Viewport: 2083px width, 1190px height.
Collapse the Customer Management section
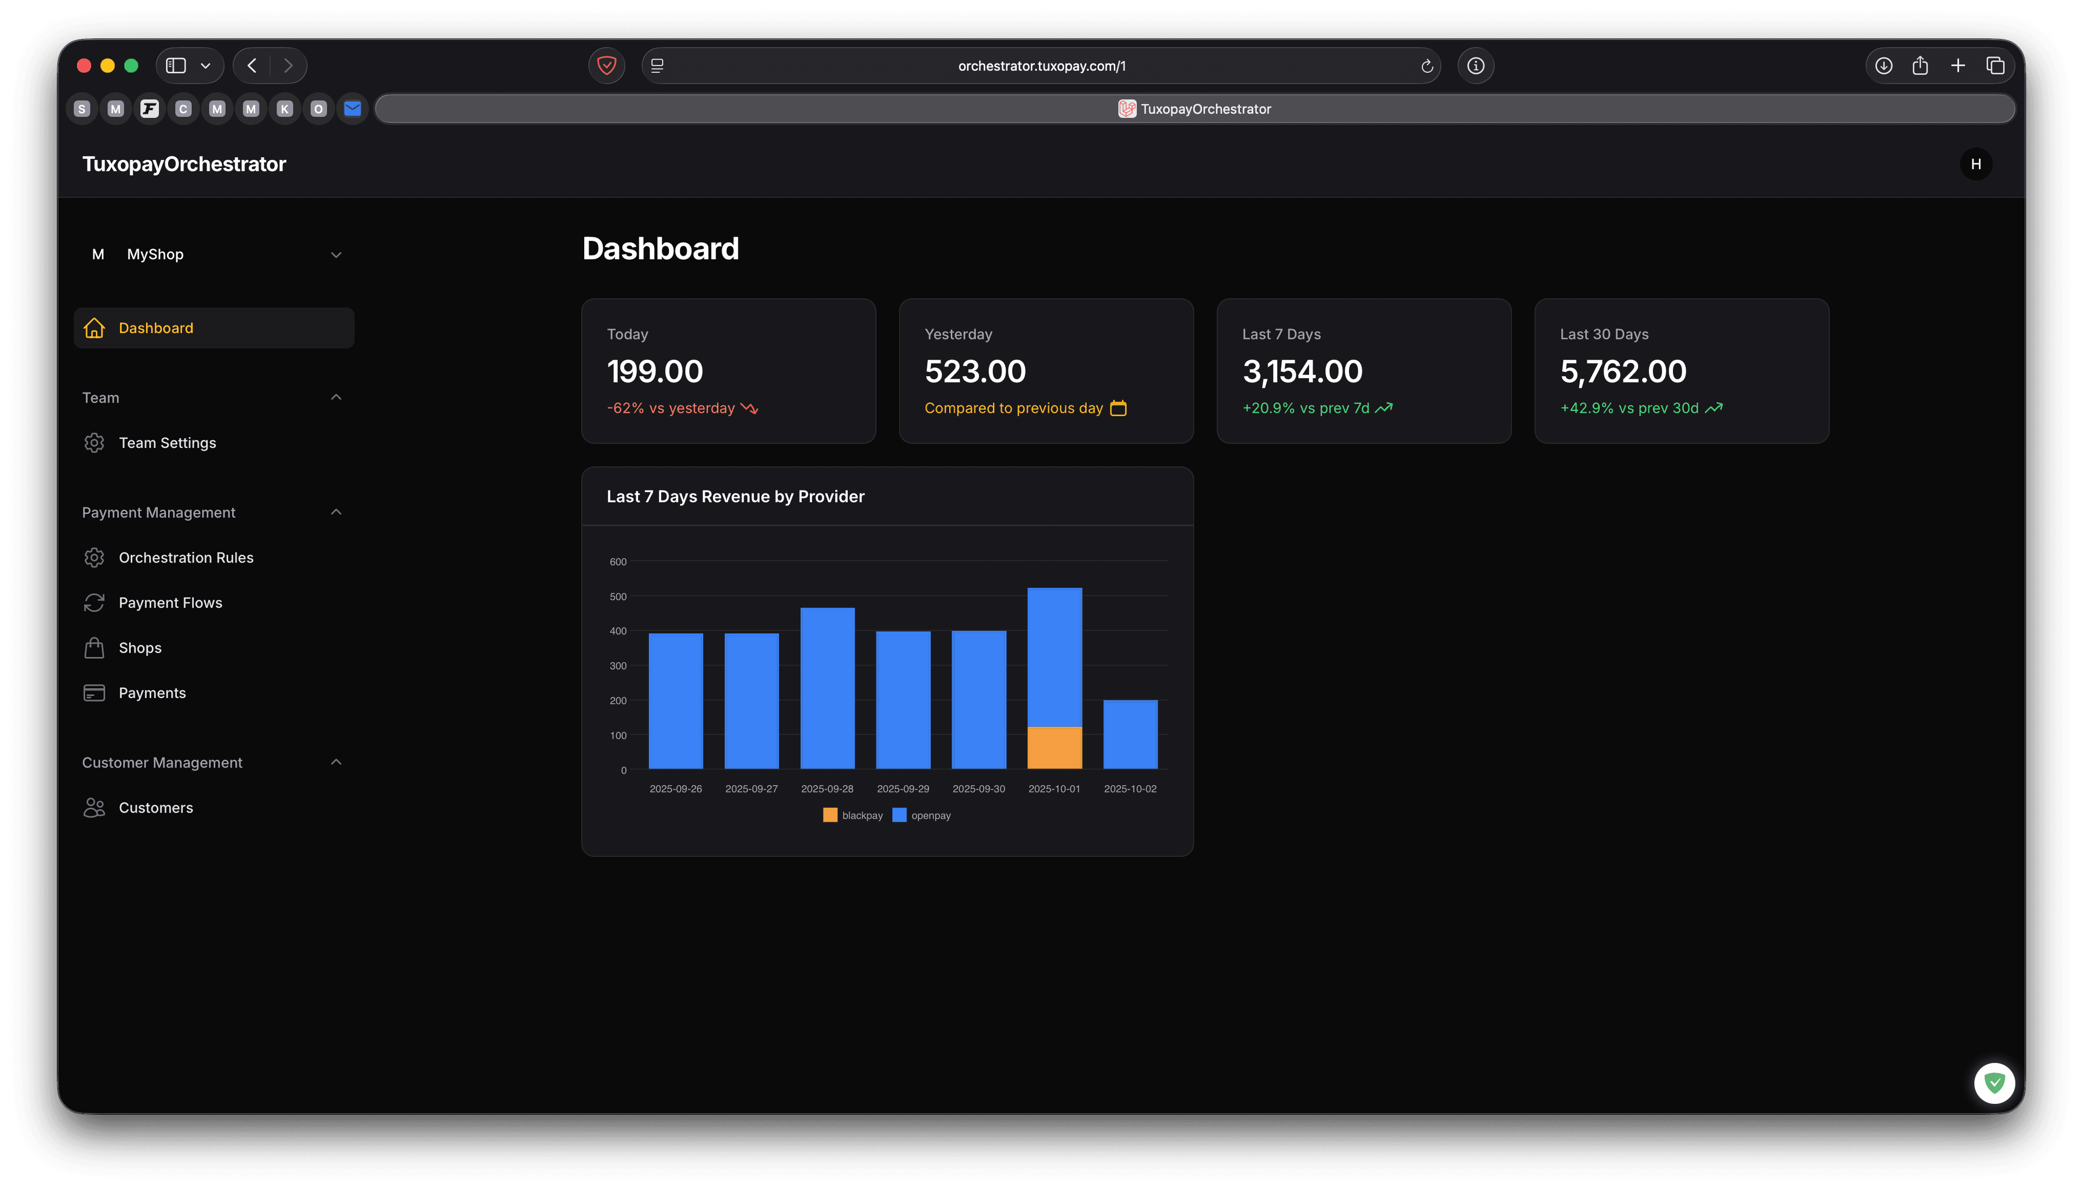pos(336,762)
